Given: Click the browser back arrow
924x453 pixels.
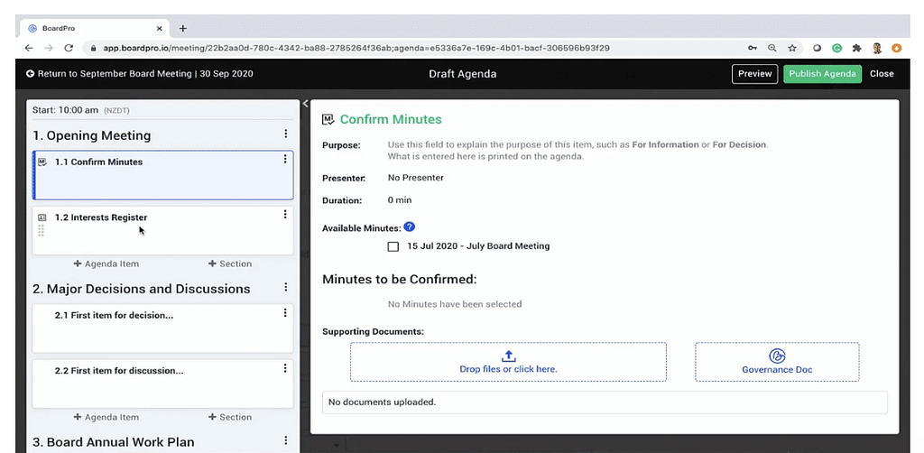Looking at the screenshot, I should click(29, 48).
